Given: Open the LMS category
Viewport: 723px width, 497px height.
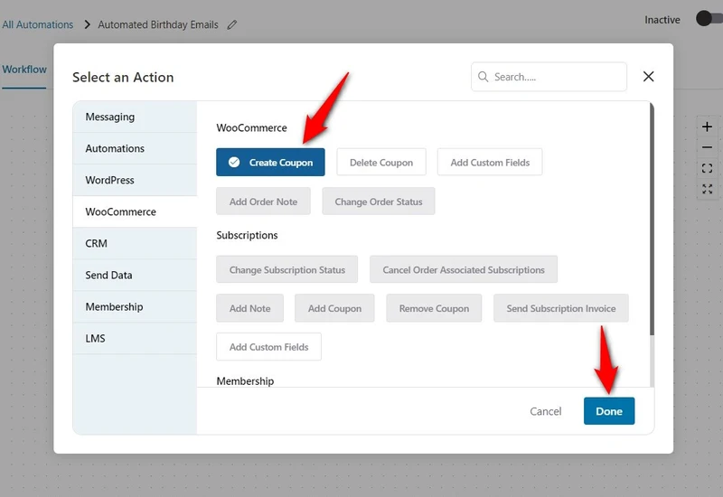Looking at the screenshot, I should click(x=135, y=338).
